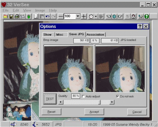The height and width of the screenshot is (127, 158).
Task: Click the gray stop sign icon
Action: (x=101, y=16)
